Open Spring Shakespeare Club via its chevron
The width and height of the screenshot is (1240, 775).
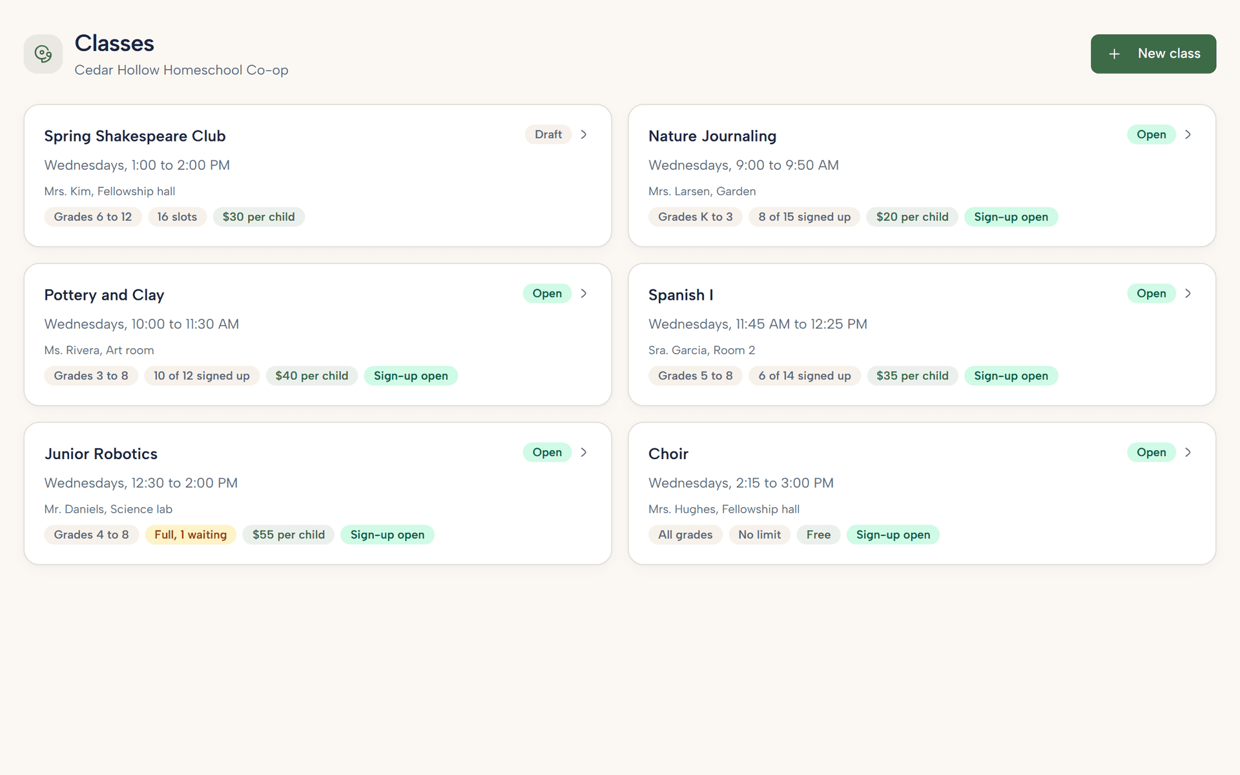coord(584,134)
